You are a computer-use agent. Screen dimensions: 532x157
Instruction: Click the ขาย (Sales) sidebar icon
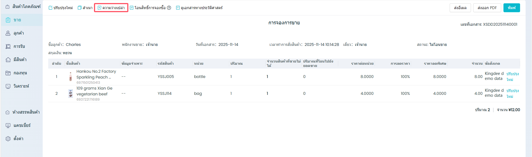pos(8,20)
